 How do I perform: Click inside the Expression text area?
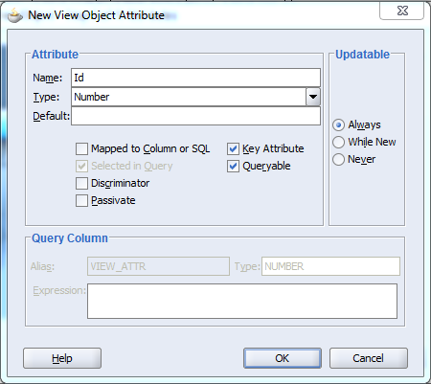click(242, 301)
